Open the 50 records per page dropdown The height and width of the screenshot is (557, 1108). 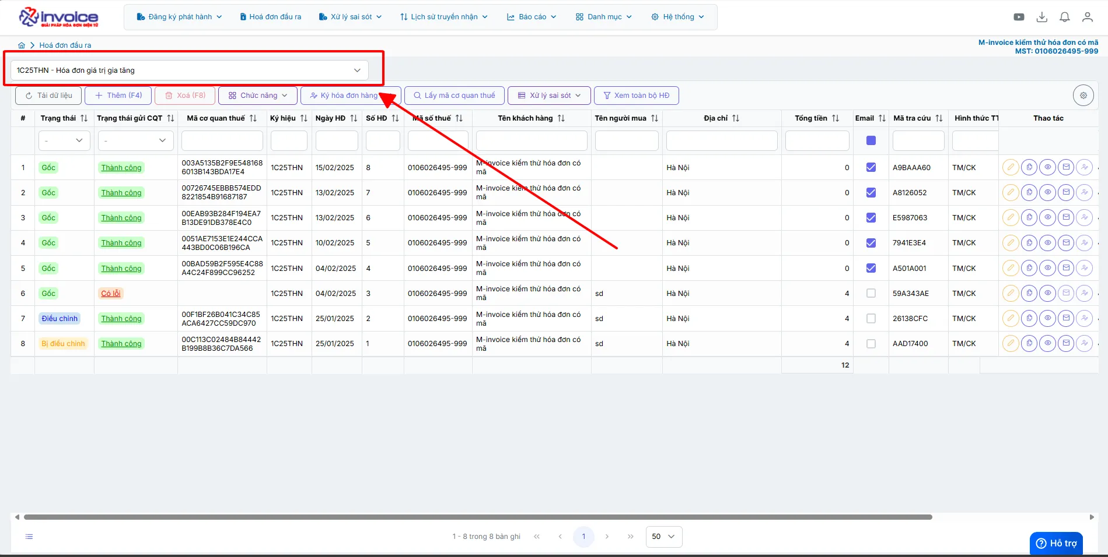point(663,537)
